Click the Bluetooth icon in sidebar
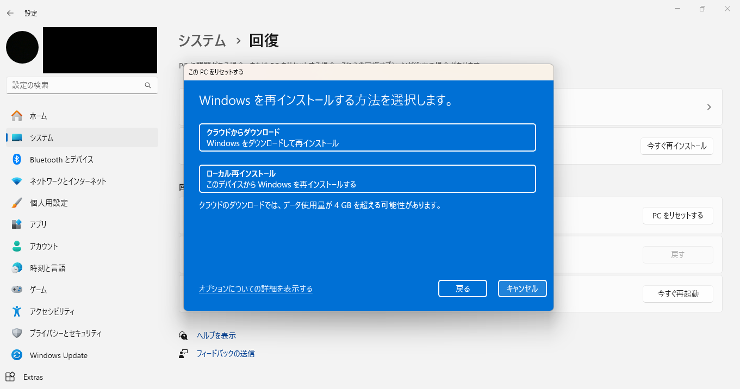 (x=17, y=159)
